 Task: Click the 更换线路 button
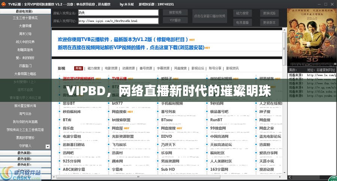pos(269,13)
